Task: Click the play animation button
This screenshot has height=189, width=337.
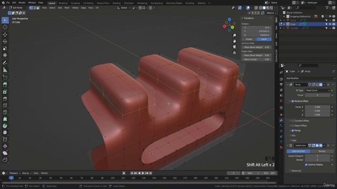Action: (143, 173)
